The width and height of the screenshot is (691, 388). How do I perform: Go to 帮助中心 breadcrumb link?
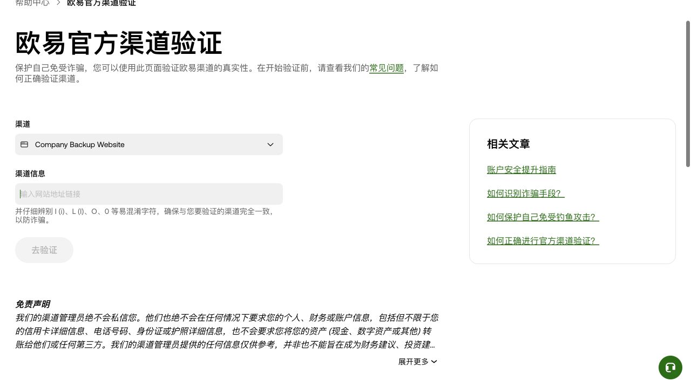point(32,3)
